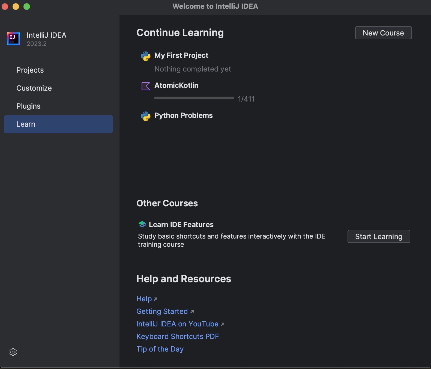The image size is (431, 369).
Task: Click the Help and Resources heading
Action: (x=184, y=279)
